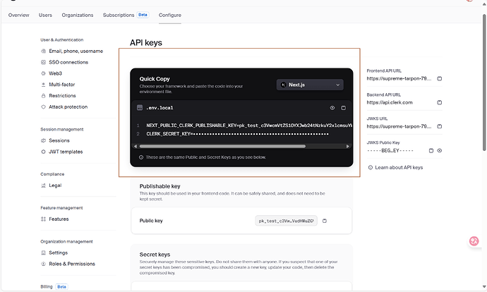Switch to the Organizations tab
The width and height of the screenshot is (487, 292).
click(78, 15)
